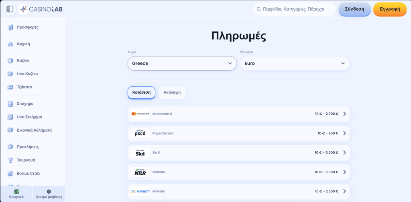Viewport: 411px width, 202px height.
Task: Expand the Neteller row chevron
Action: 344,172
